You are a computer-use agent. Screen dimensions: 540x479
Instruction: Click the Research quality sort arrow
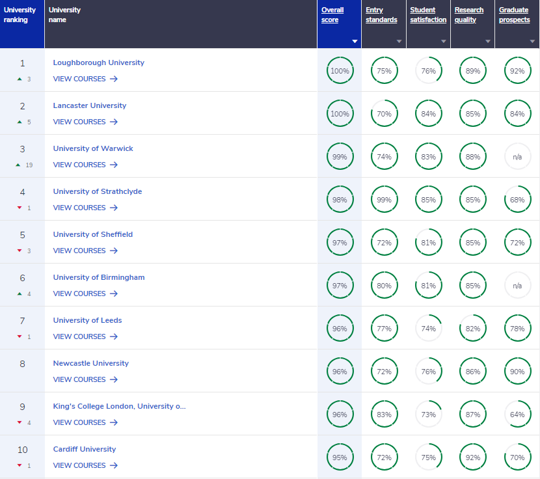tap(488, 42)
